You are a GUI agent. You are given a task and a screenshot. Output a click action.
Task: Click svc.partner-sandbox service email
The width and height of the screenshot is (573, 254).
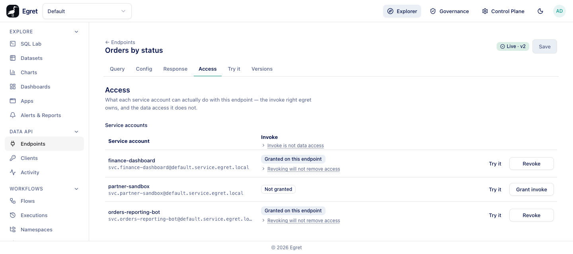176,193
